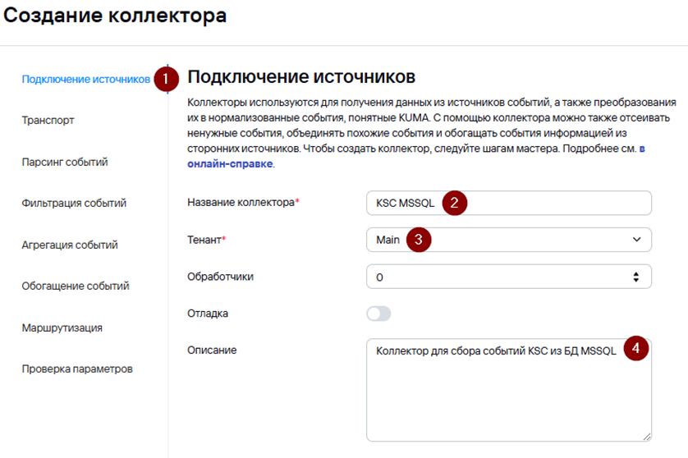
Task: Select Фильтрация событий in sidebar
Action: [x=74, y=203]
